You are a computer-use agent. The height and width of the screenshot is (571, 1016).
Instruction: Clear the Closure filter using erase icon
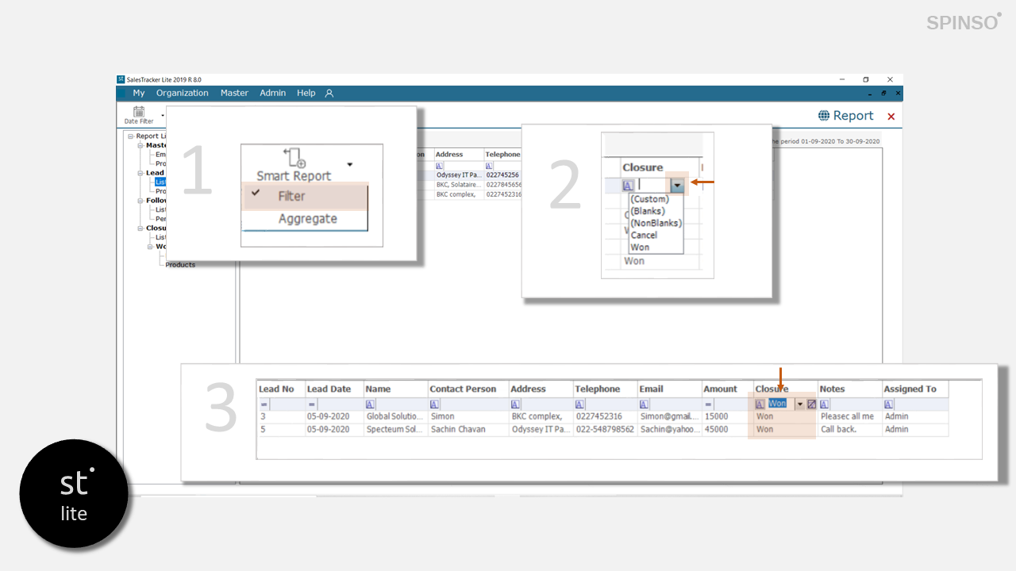coord(811,404)
